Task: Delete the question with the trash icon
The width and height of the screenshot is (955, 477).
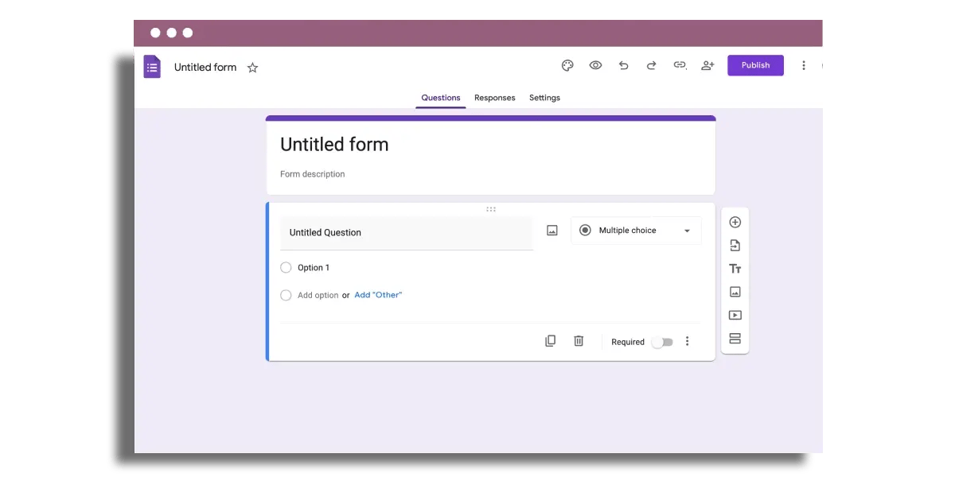Action: 579,340
